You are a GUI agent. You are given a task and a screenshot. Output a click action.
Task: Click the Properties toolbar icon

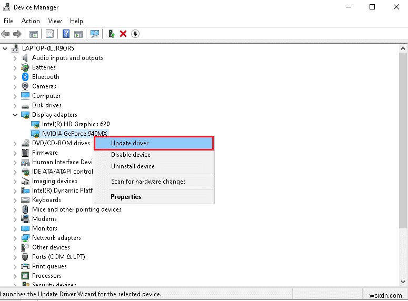tap(49, 34)
